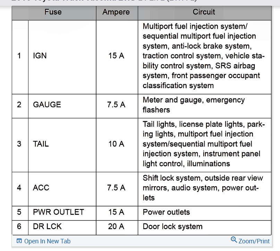
Task: Select the TAIL fuse name cell
Action: (41, 144)
